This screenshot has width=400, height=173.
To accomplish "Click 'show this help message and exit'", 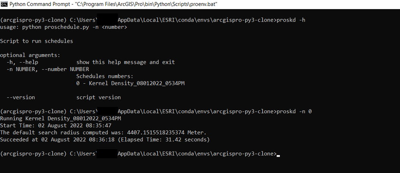I will (125, 62).
